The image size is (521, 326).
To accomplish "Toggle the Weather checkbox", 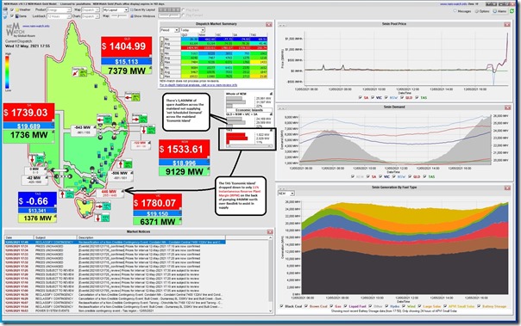I will (12, 9).
